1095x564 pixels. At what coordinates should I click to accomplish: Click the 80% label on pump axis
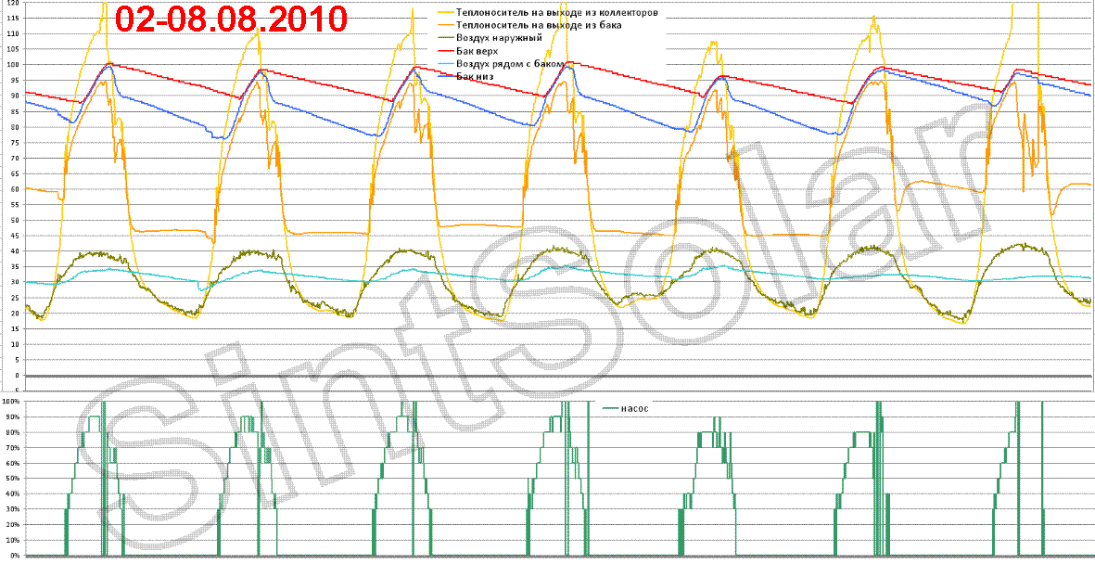coord(13,432)
